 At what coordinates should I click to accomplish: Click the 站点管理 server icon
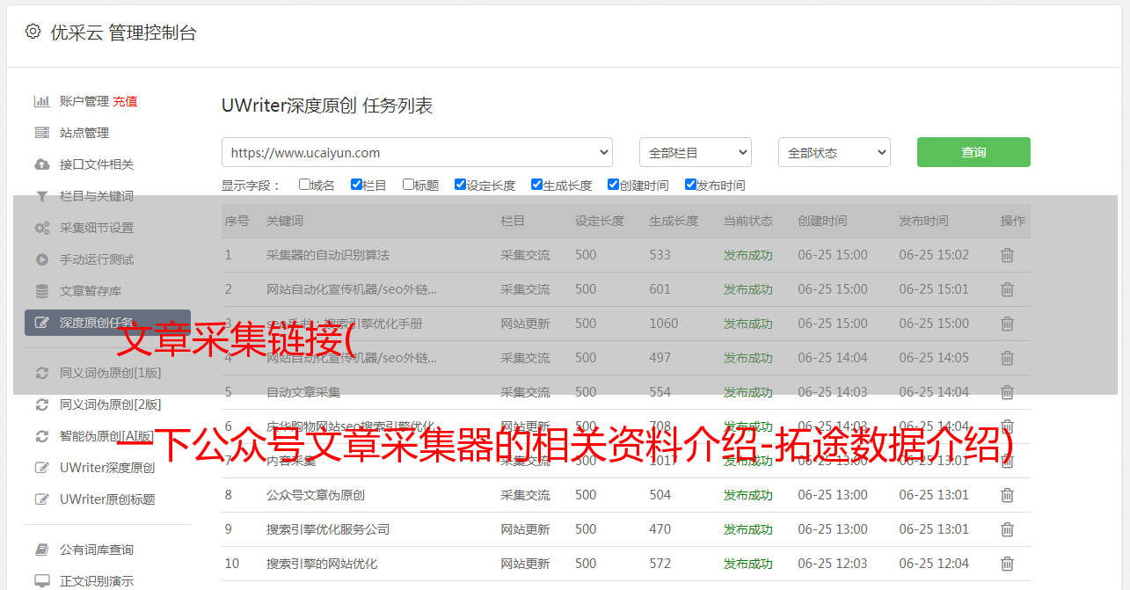coord(41,133)
